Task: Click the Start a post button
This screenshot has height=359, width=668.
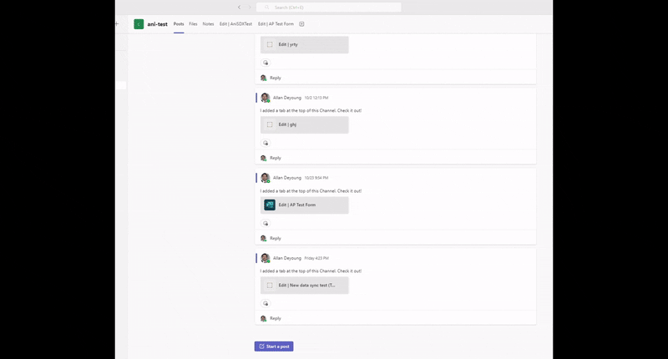Action: tap(274, 346)
